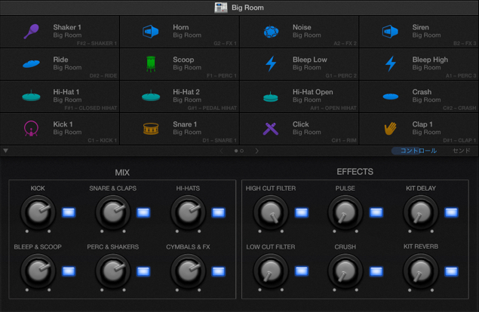Collapse the pad grid disclosure triangle
The width and height of the screenshot is (479, 312).
(5, 151)
